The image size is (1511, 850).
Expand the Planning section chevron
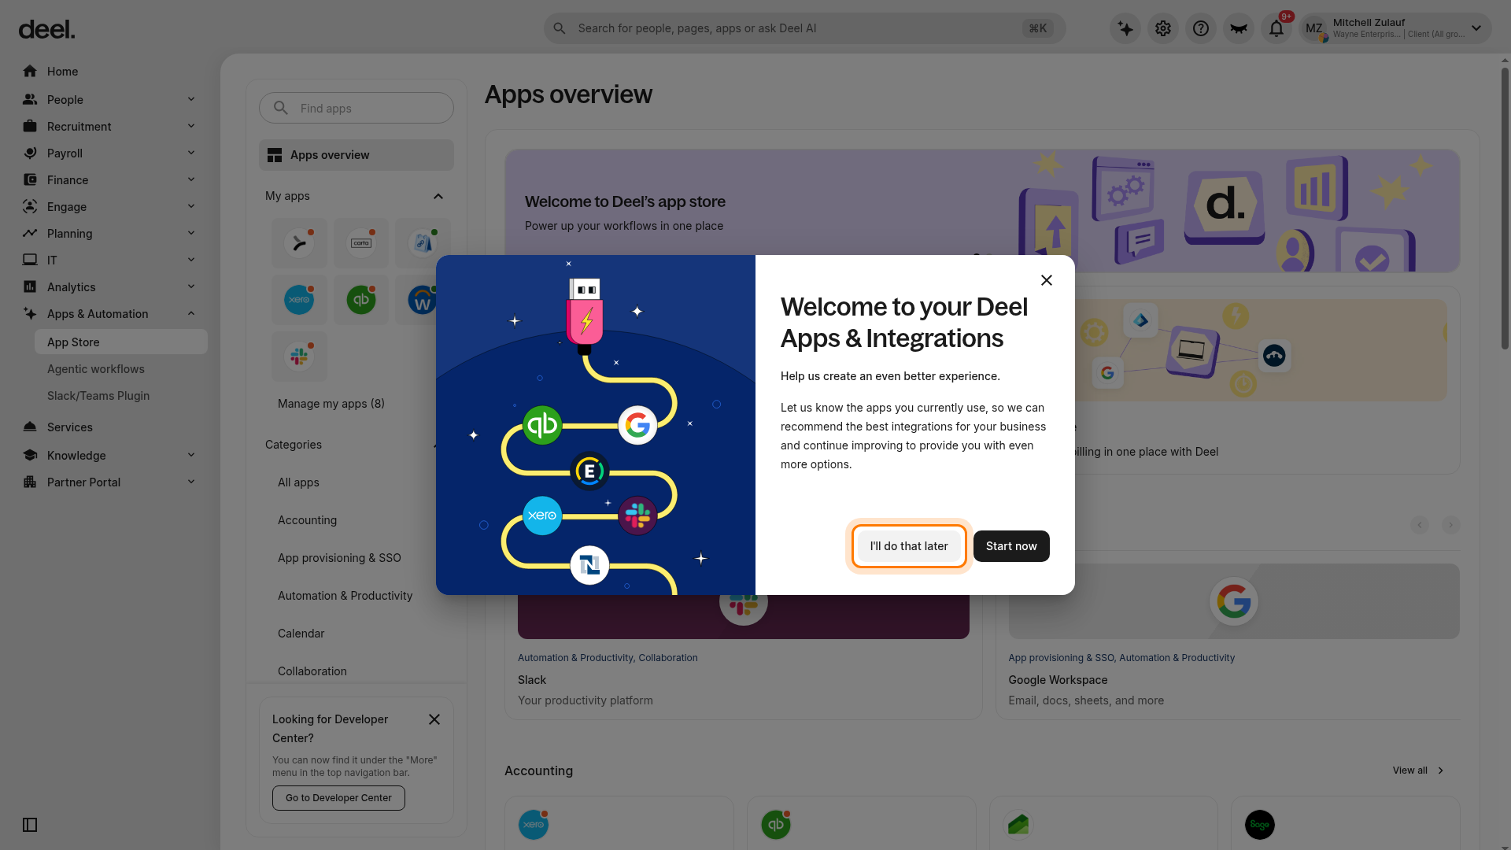191,233
